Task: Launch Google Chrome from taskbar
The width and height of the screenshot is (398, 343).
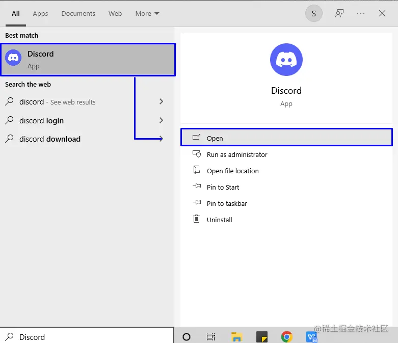Action: (x=287, y=337)
